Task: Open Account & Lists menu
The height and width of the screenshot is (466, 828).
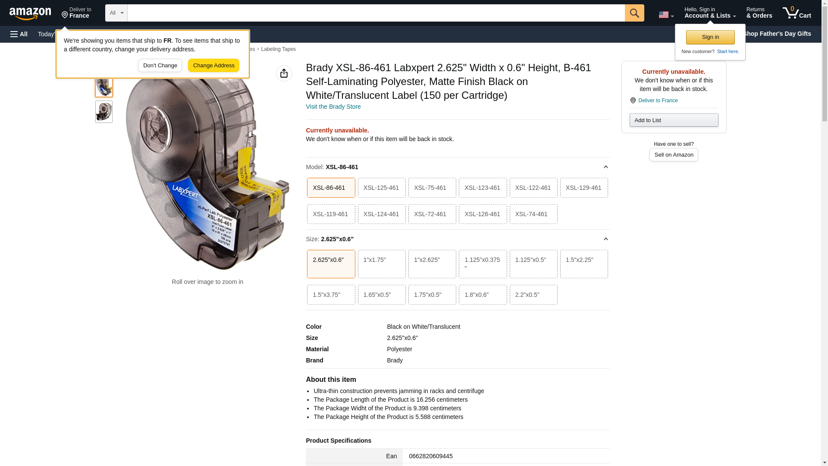Action: [710, 13]
